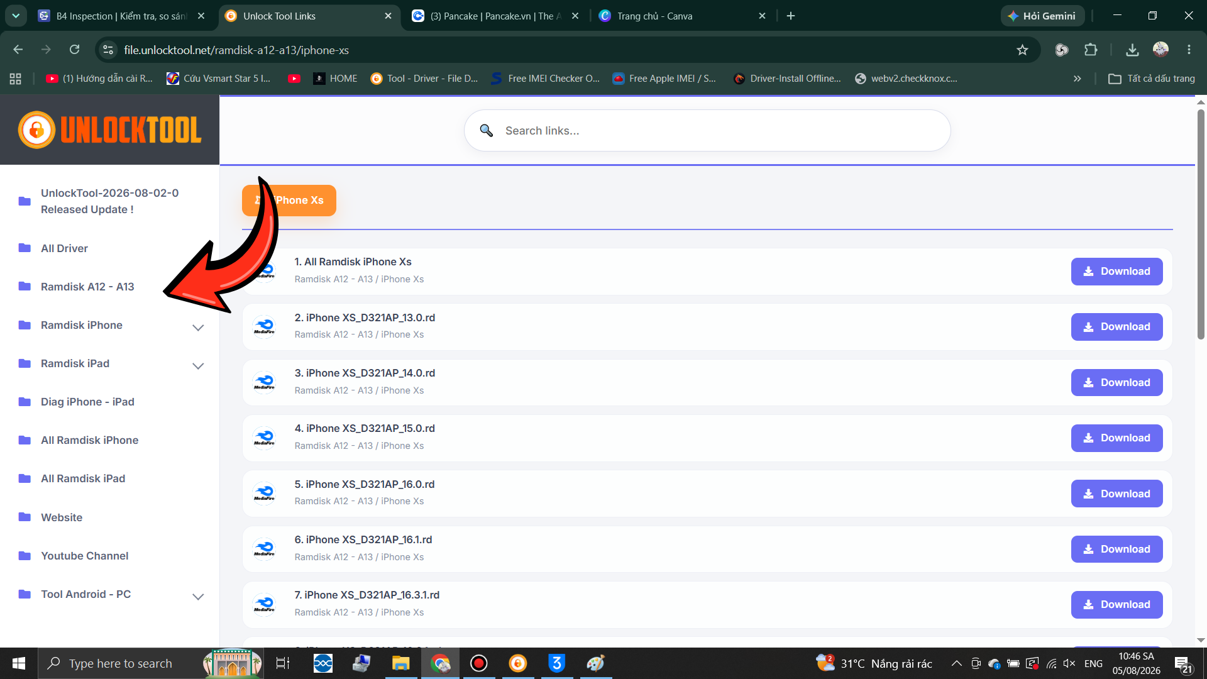Open UnlockTool-2026-08-02-0 Released Update entry
Screen dimensions: 1207x679
(109, 201)
